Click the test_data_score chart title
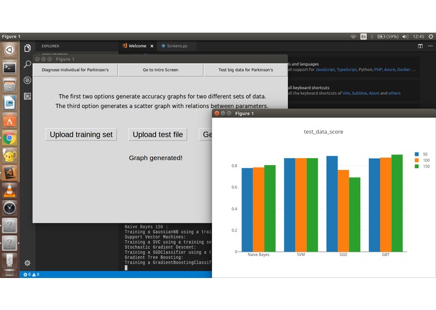The width and height of the screenshot is (436, 310). point(323,132)
